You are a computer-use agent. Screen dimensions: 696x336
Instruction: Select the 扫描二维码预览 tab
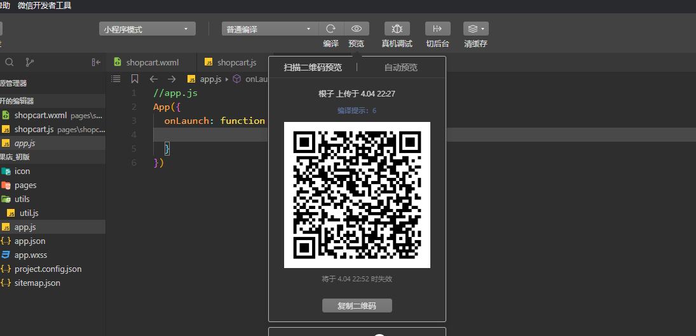[313, 67]
